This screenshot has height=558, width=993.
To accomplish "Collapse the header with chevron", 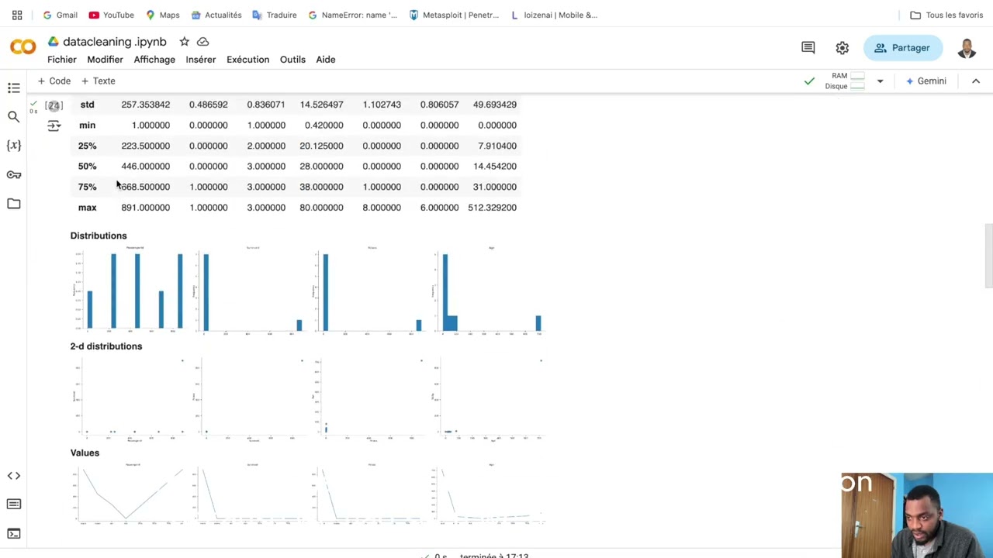I will point(976,81).
